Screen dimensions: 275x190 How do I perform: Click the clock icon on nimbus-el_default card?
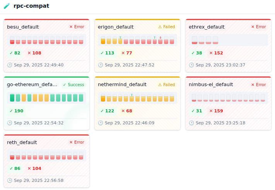click(191, 123)
